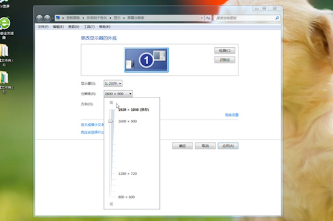Screen dimensions: 333x221
Task: Open the 工具(T) menu
Action: [x=89, y=27]
